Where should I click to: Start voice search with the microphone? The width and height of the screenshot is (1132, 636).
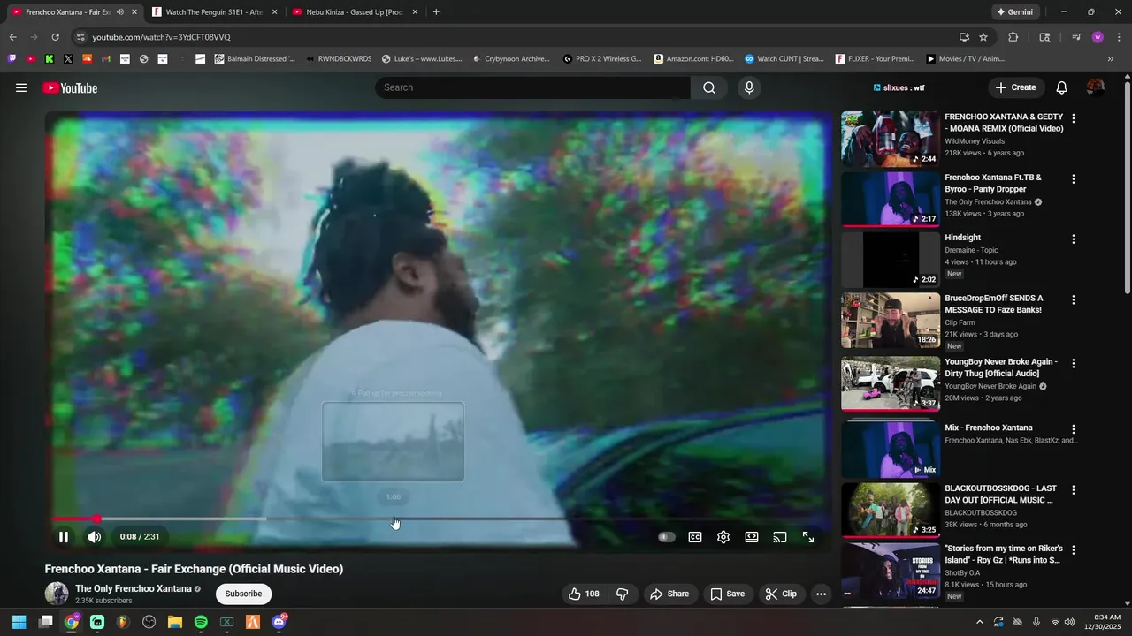[x=749, y=87]
